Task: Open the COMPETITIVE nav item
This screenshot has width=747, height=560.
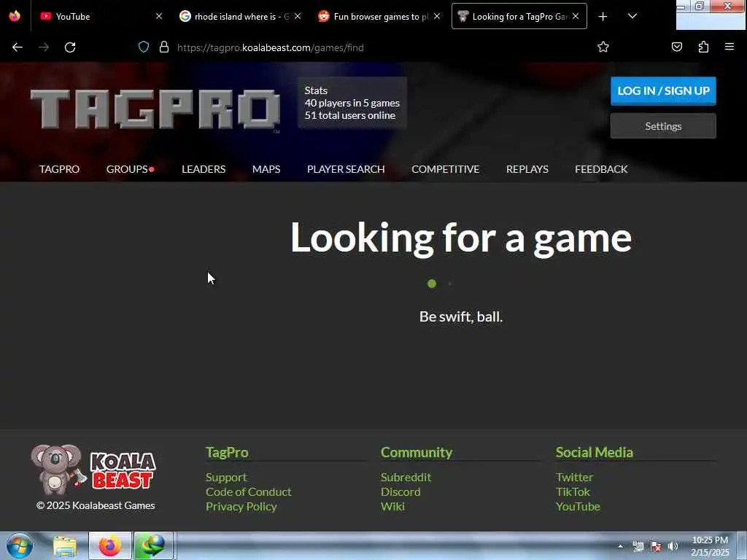Action: pyautogui.click(x=446, y=169)
